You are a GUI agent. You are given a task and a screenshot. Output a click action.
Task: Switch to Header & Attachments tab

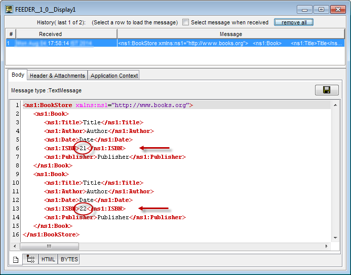57,76
